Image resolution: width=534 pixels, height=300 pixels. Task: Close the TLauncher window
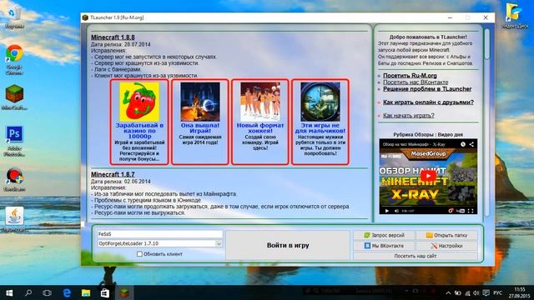tap(486, 17)
